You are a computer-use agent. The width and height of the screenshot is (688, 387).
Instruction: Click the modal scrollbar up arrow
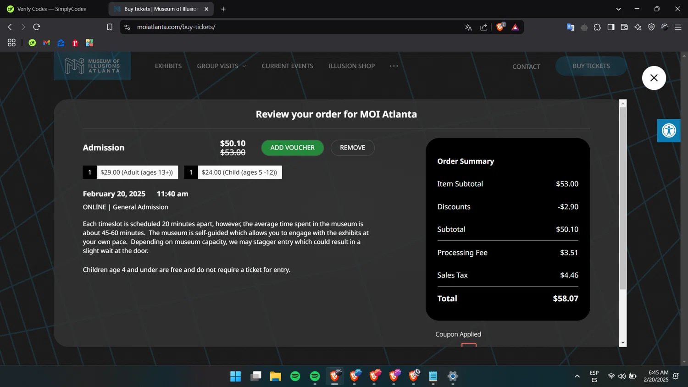(623, 103)
